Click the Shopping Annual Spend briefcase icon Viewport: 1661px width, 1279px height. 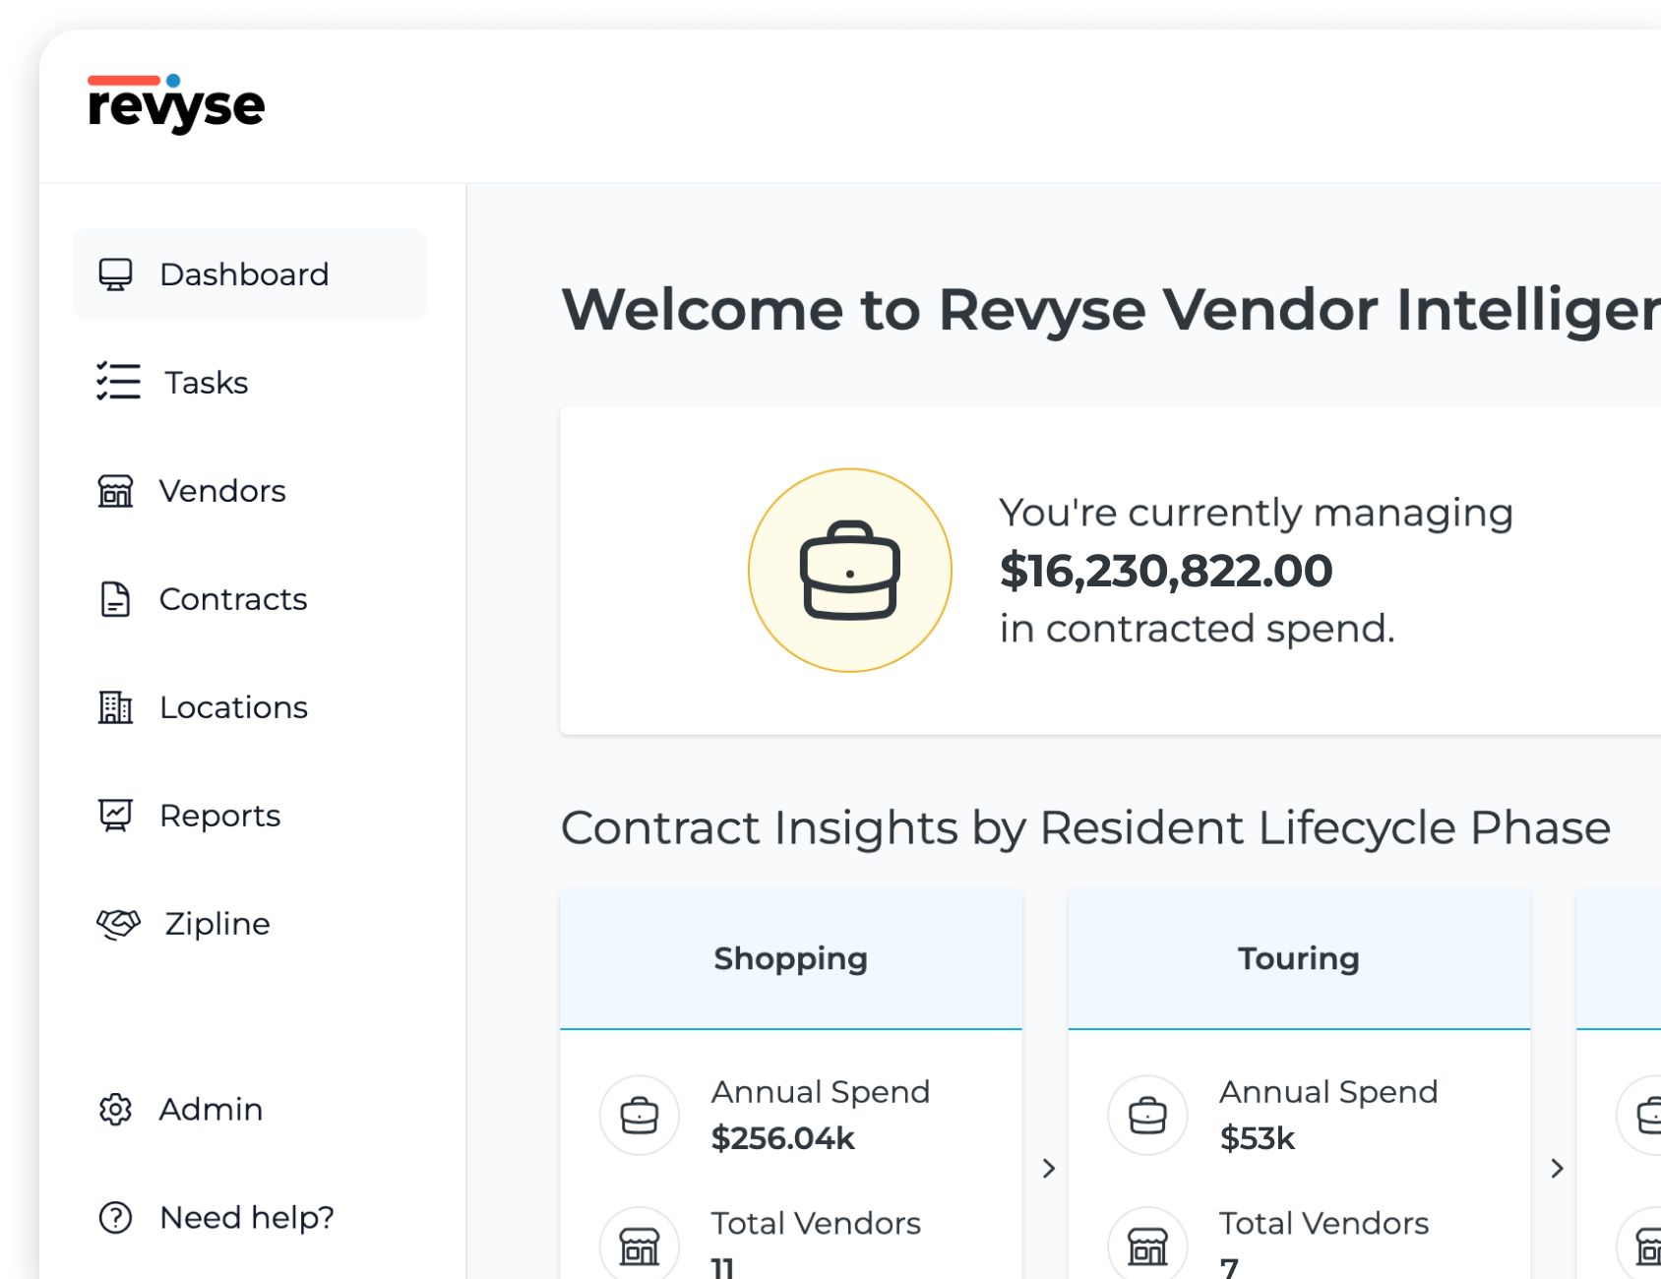[x=640, y=1115]
